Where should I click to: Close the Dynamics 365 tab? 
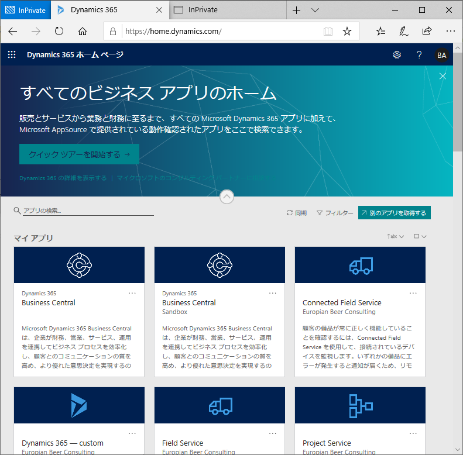point(159,10)
